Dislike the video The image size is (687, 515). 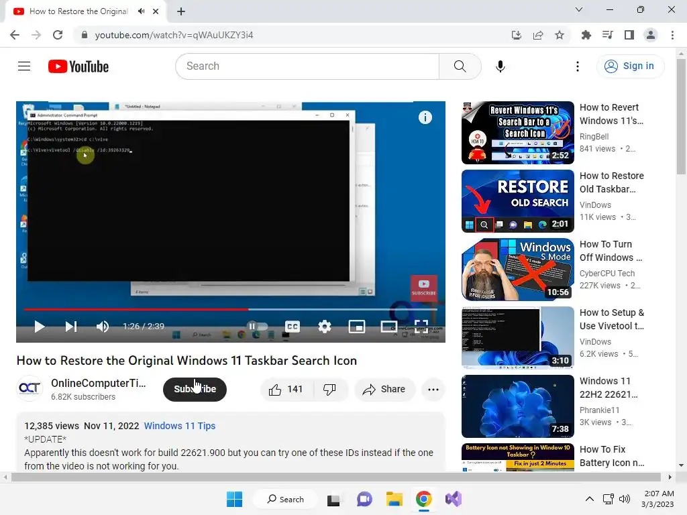click(x=330, y=390)
